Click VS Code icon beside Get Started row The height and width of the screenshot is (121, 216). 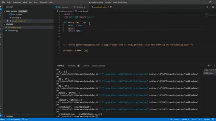coord(10,14)
